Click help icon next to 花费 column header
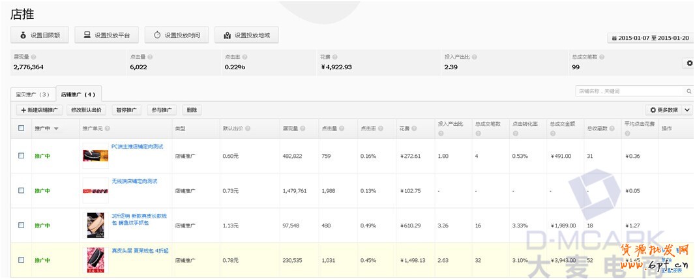This screenshot has width=695, height=279. pos(415,128)
